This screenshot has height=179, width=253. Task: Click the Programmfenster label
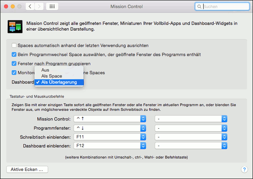point(52,128)
